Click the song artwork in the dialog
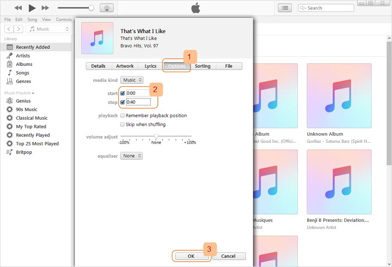392x267 pixels. (x=97, y=38)
